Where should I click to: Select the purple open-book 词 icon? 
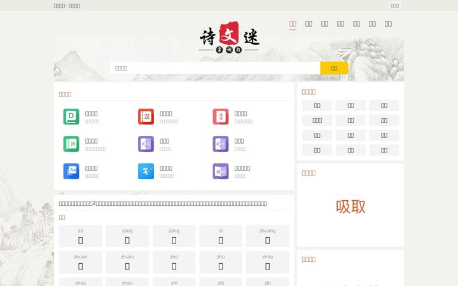221,171
